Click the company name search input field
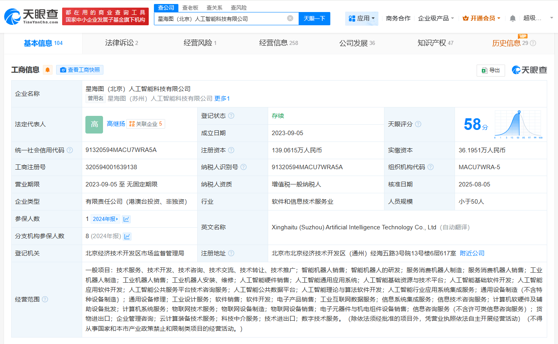The width and height of the screenshot is (558, 344). (x=220, y=18)
